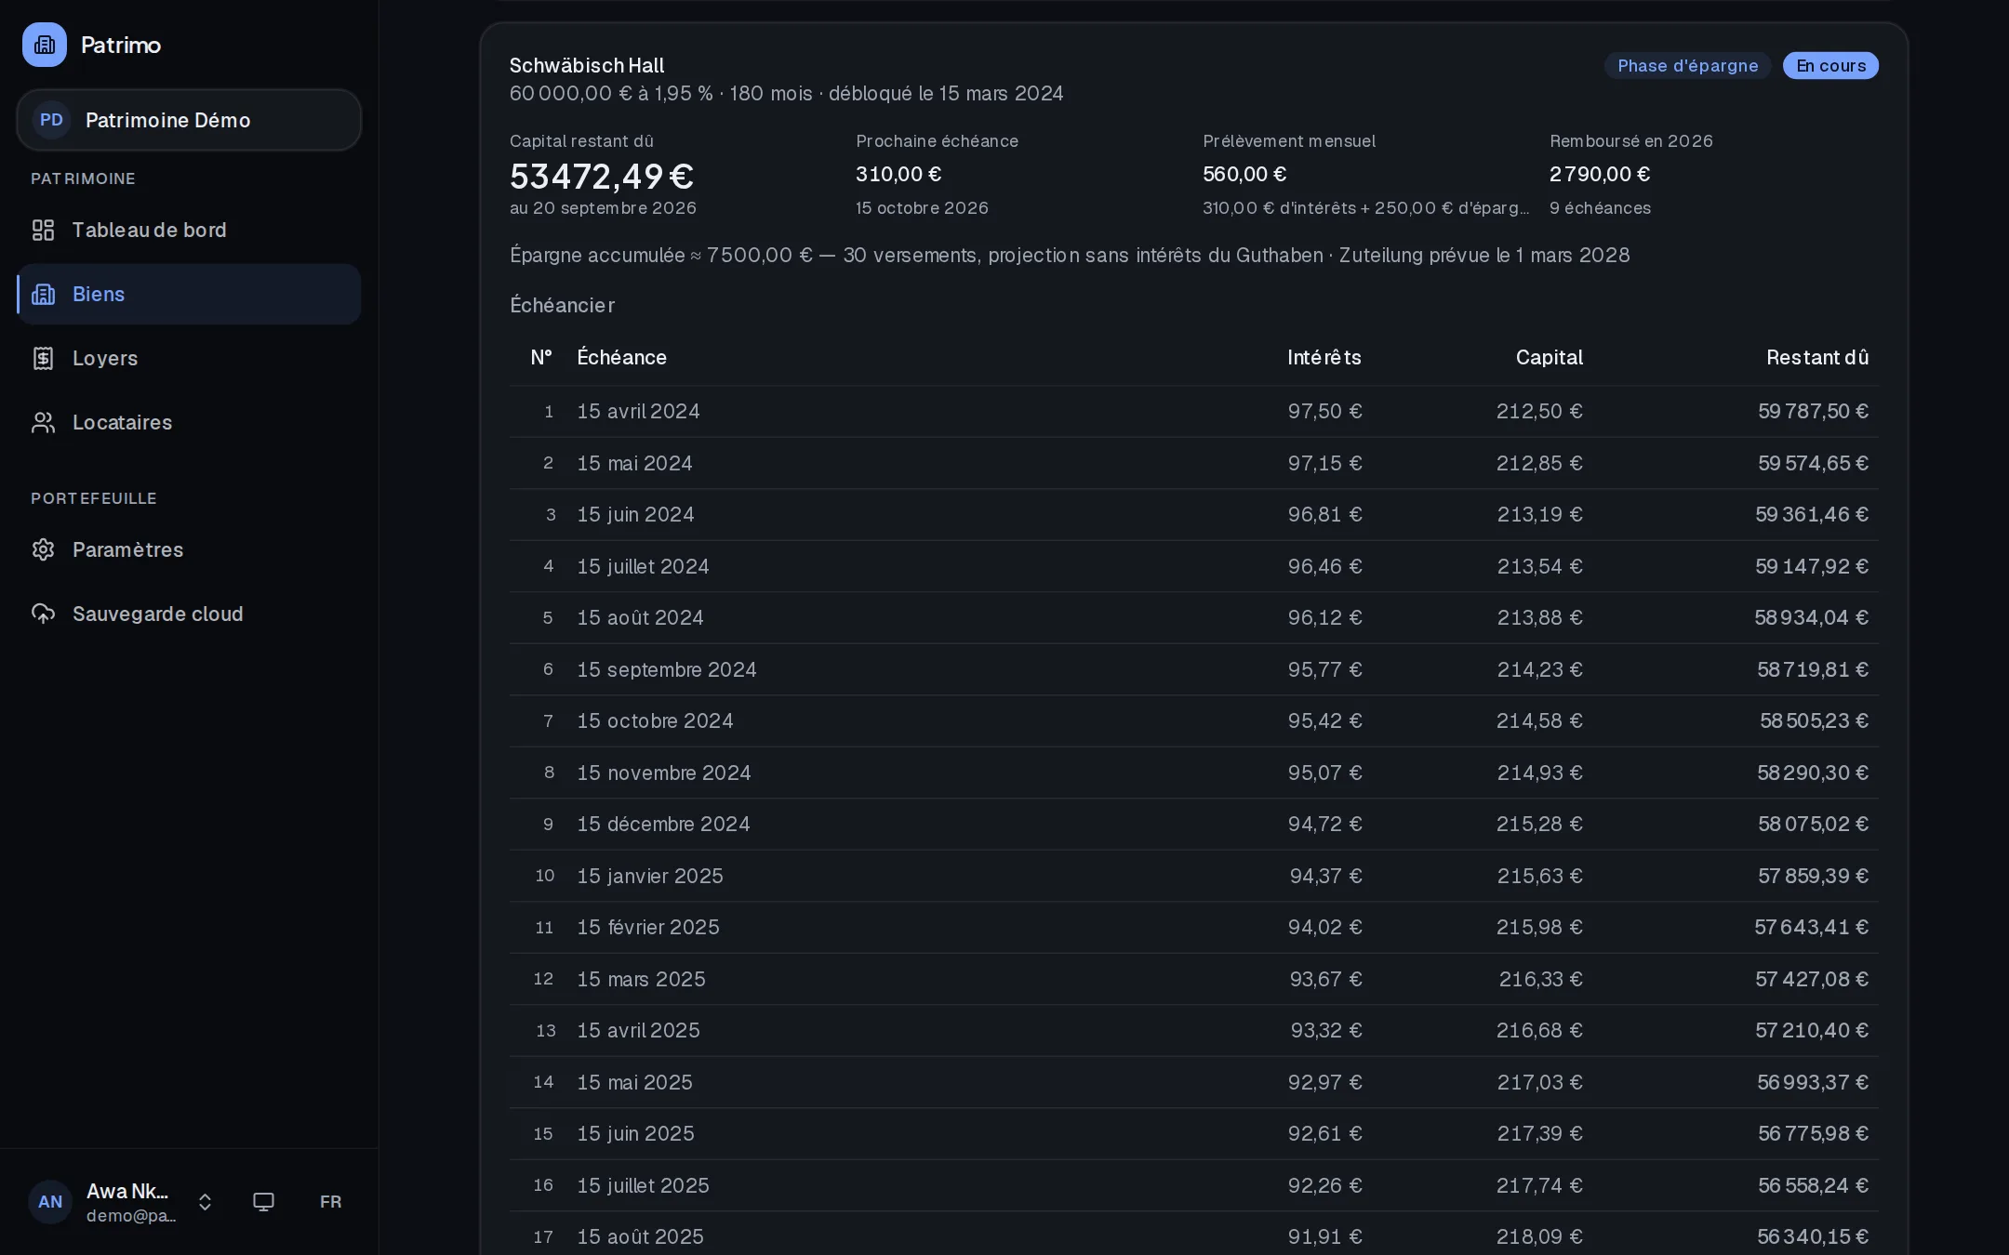Select the 15 mars 2025 row

tap(1194, 979)
